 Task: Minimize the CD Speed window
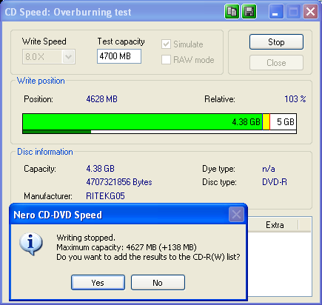(x=276, y=12)
